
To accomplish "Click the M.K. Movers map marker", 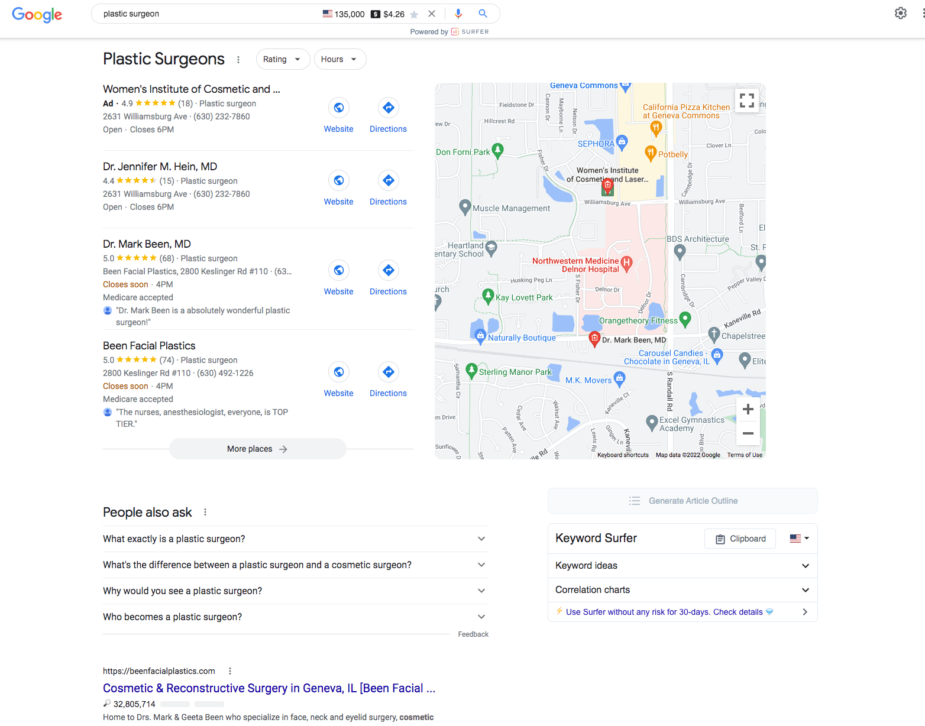I will [620, 378].
